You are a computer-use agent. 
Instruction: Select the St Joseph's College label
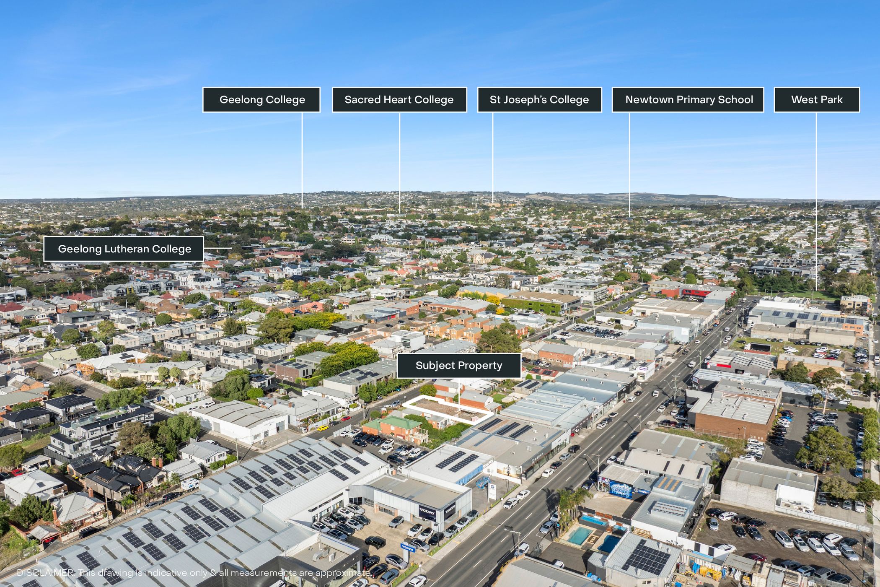[x=539, y=100]
